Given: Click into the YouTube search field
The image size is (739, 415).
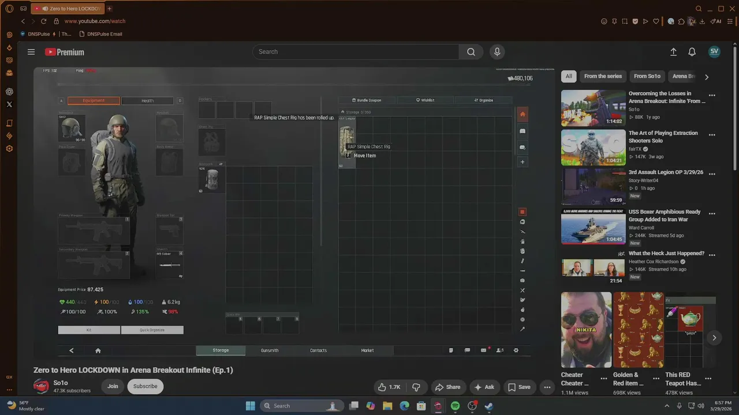Looking at the screenshot, I should point(356,52).
